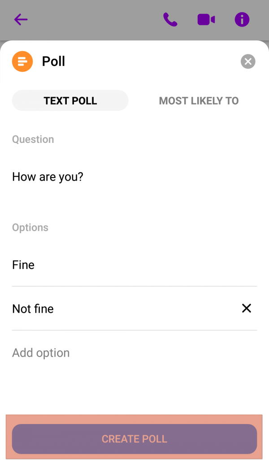The image size is (269, 460).
Task: Tap the Question label area
Action: tap(33, 139)
